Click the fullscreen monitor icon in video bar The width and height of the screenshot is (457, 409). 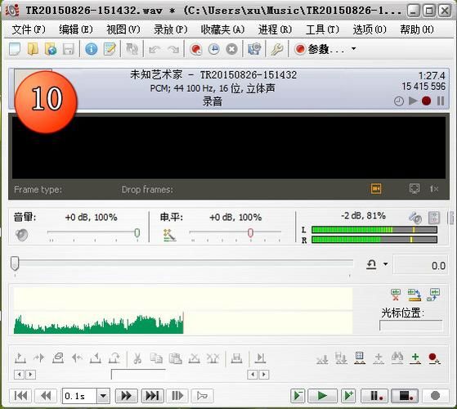(414, 189)
